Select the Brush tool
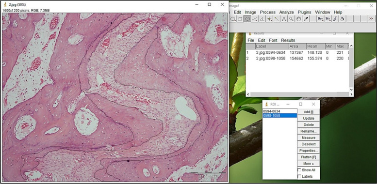 (335, 19)
